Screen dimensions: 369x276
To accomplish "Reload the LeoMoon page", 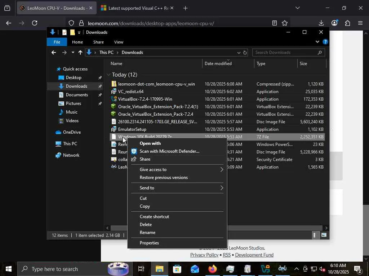I will tap(35, 23).
